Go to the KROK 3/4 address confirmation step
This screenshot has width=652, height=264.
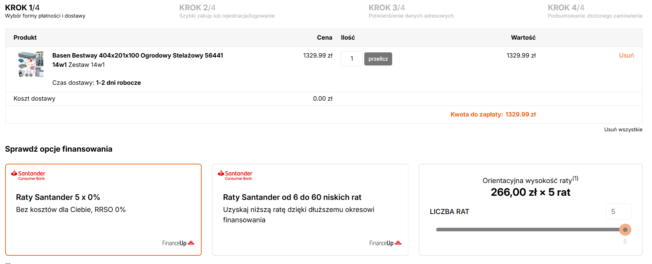click(x=387, y=8)
